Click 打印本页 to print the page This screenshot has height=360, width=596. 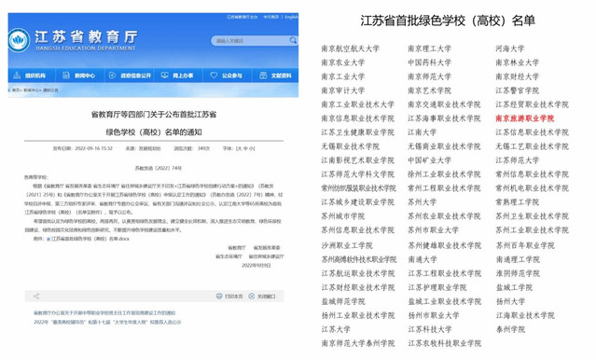pos(233,297)
